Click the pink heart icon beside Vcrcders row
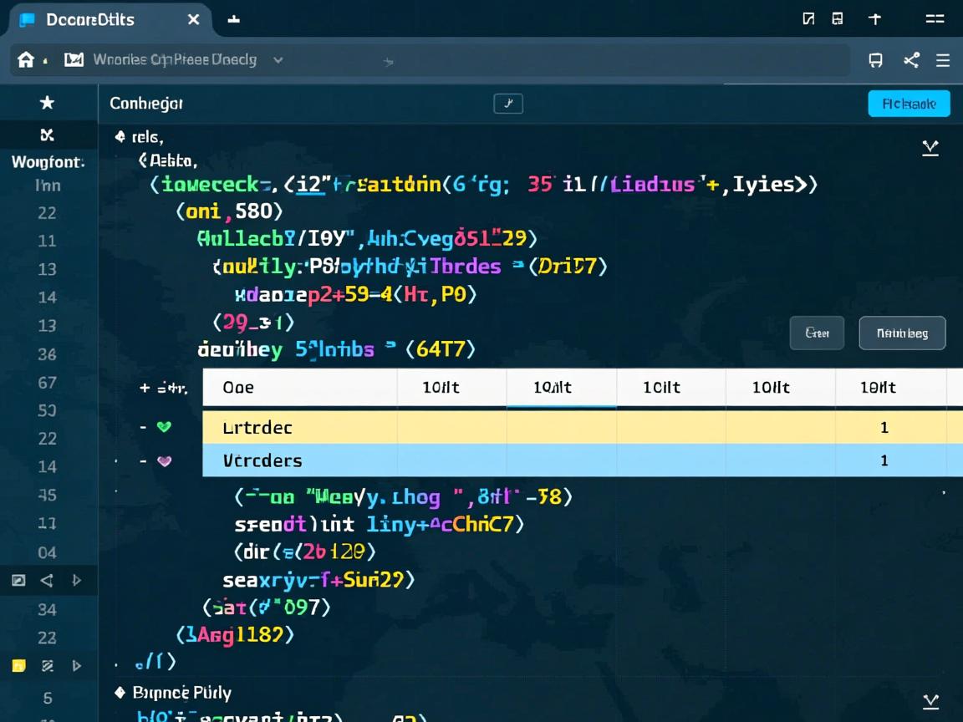This screenshot has width=963, height=722. click(x=164, y=460)
